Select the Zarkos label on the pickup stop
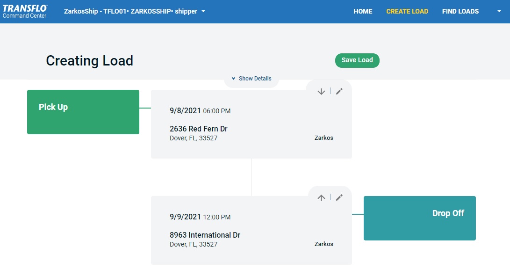This screenshot has width=510, height=276. pyautogui.click(x=324, y=138)
